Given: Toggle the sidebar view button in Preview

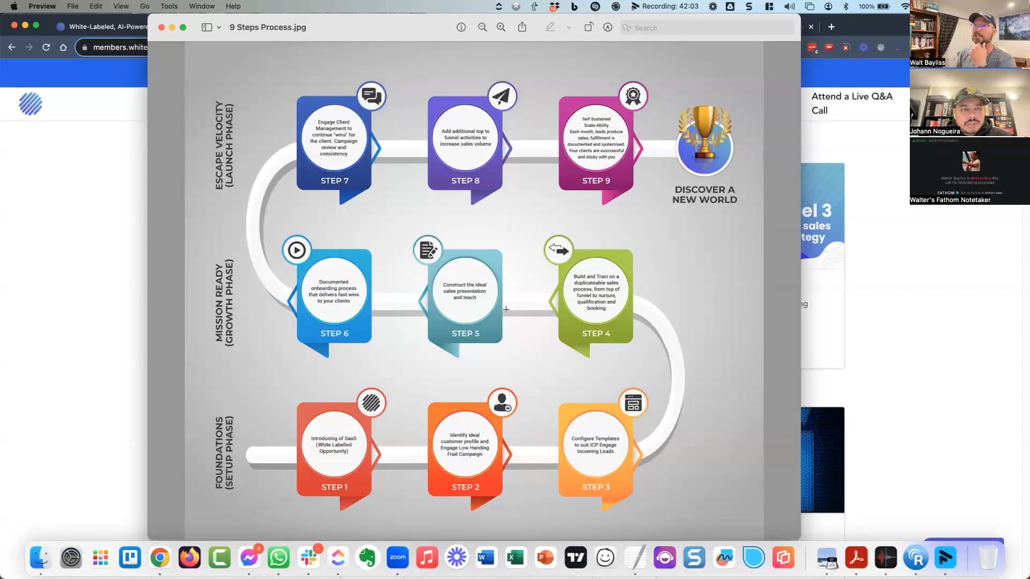Looking at the screenshot, I should coord(207,27).
